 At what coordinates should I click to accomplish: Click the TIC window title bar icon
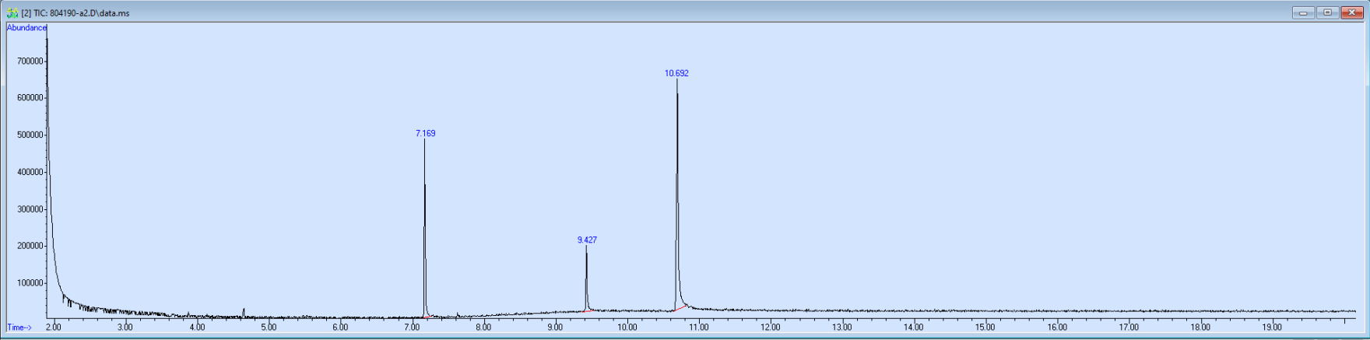(12, 13)
